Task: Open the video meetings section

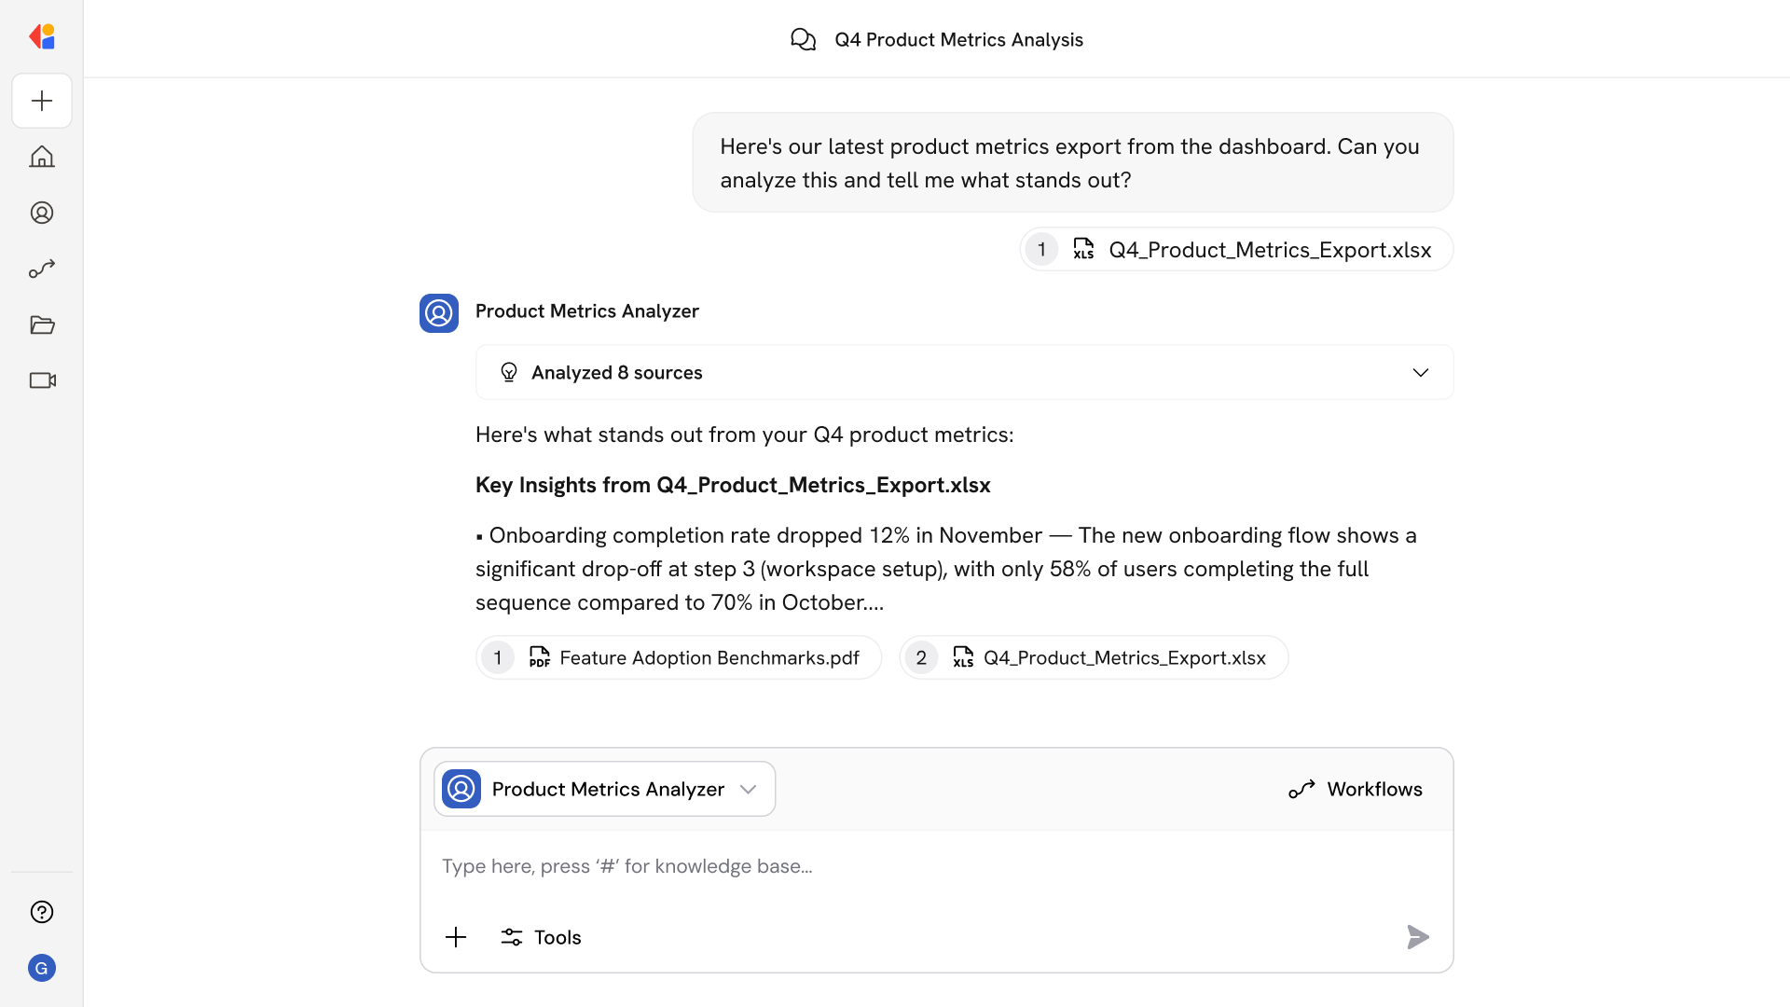Action: pyautogui.click(x=41, y=380)
